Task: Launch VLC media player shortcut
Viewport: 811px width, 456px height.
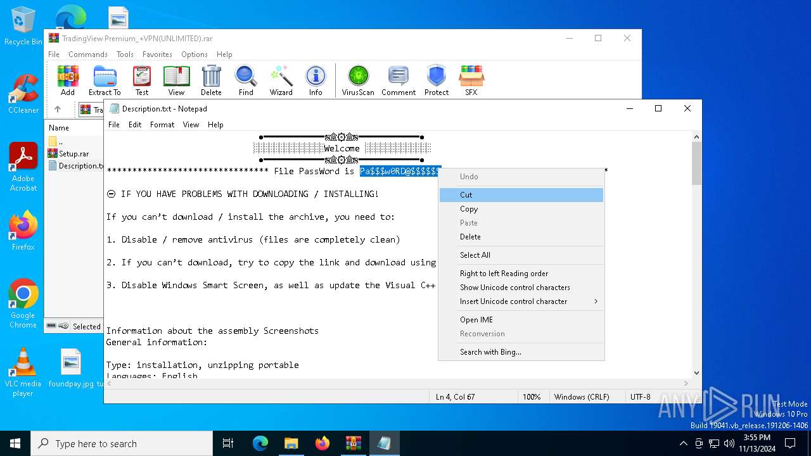Action: pos(23,372)
